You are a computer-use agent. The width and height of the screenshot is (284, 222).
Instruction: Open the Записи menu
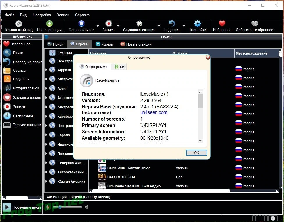pyautogui.click(x=63, y=15)
